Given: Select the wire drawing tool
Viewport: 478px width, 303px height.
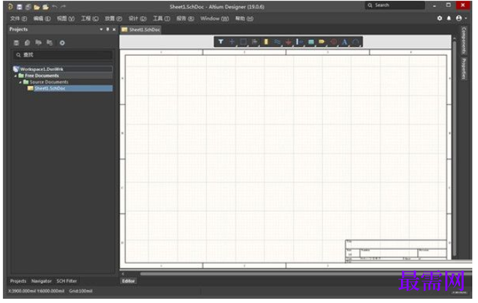Looking at the screenshot, I should point(277,42).
